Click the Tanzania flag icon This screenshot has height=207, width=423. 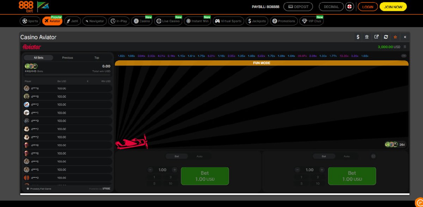pyautogui.click(x=43, y=6)
